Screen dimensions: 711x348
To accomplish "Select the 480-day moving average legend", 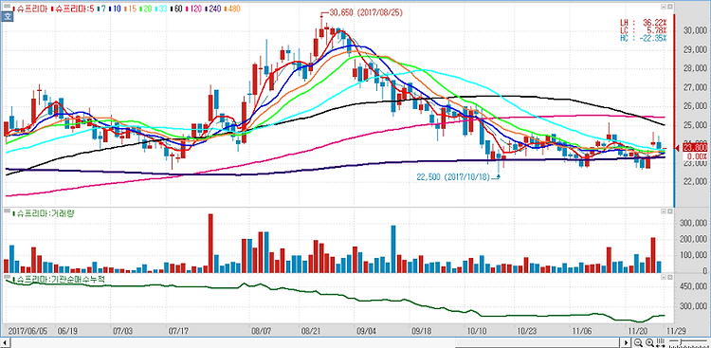I will tap(232, 9).
